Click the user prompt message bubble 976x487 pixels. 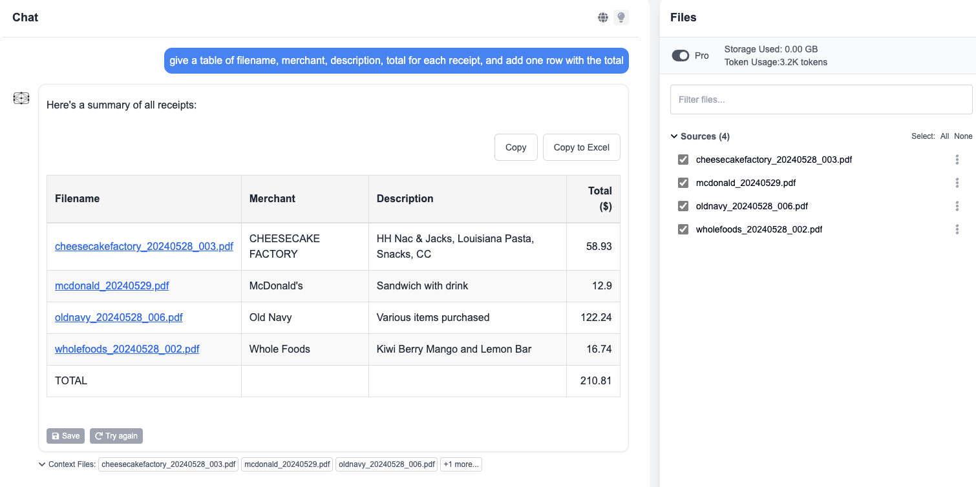point(396,61)
